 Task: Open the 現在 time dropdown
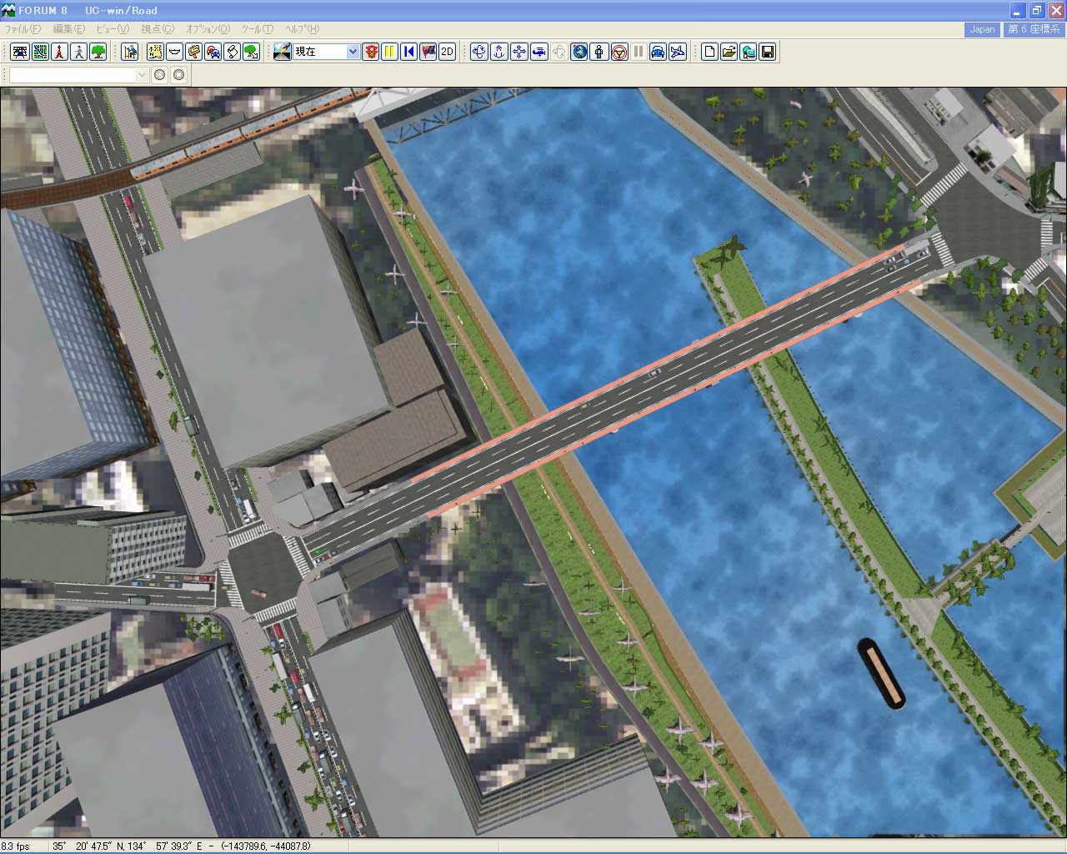pos(353,52)
